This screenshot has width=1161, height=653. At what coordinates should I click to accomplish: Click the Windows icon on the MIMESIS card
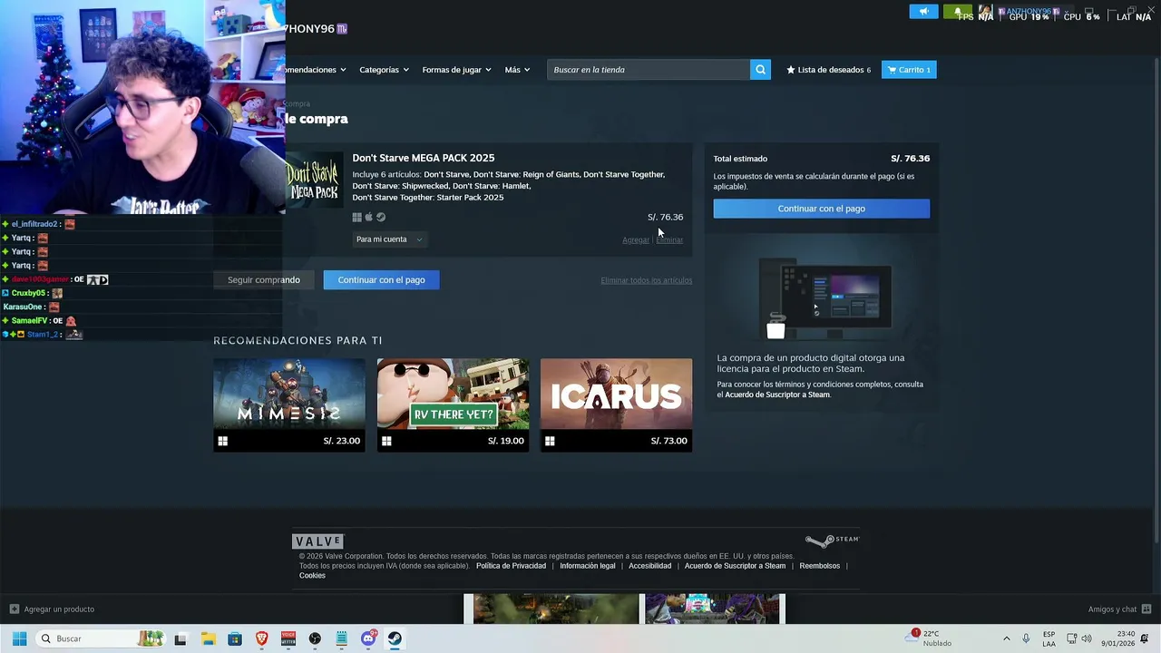coord(222,441)
